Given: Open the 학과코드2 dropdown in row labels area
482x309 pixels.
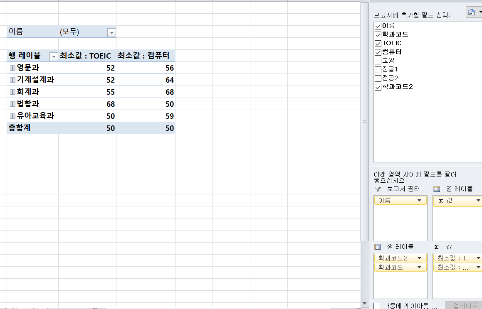Looking at the screenshot, I should [419, 258].
